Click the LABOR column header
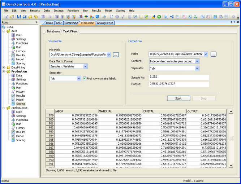This screenshot has height=184, width=241. (x=76, y=111)
